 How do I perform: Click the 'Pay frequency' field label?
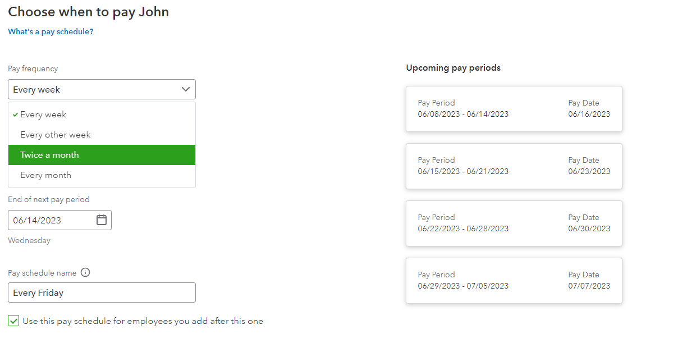pos(33,68)
